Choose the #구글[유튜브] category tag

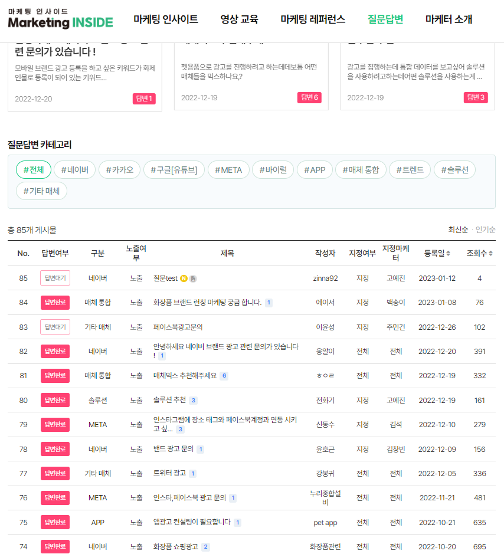[x=174, y=169]
